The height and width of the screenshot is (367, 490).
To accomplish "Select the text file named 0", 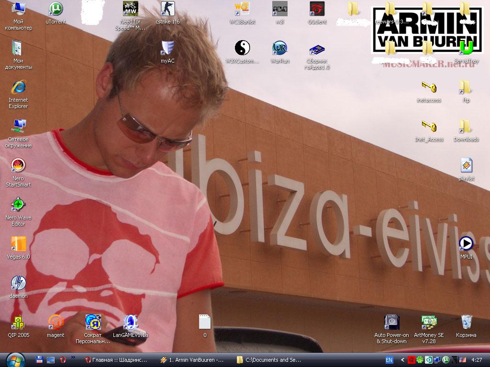I will tap(205, 326).
